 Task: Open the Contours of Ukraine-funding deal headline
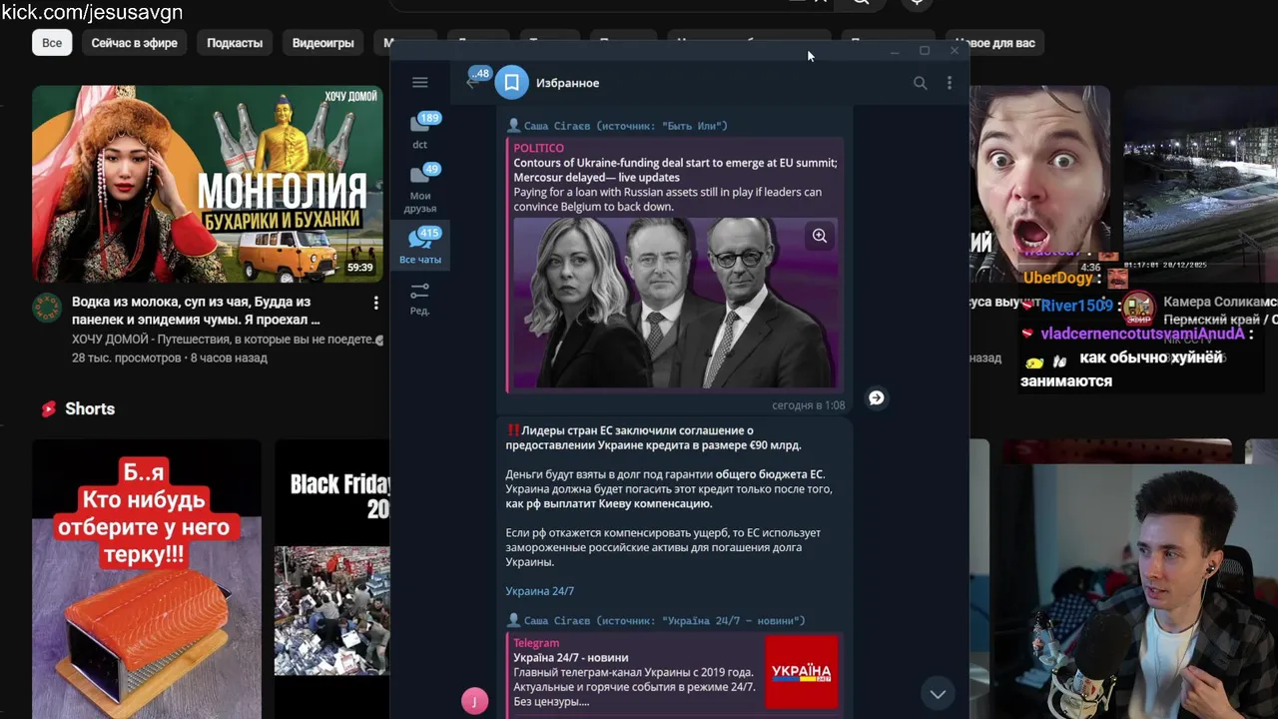[675, 170]
